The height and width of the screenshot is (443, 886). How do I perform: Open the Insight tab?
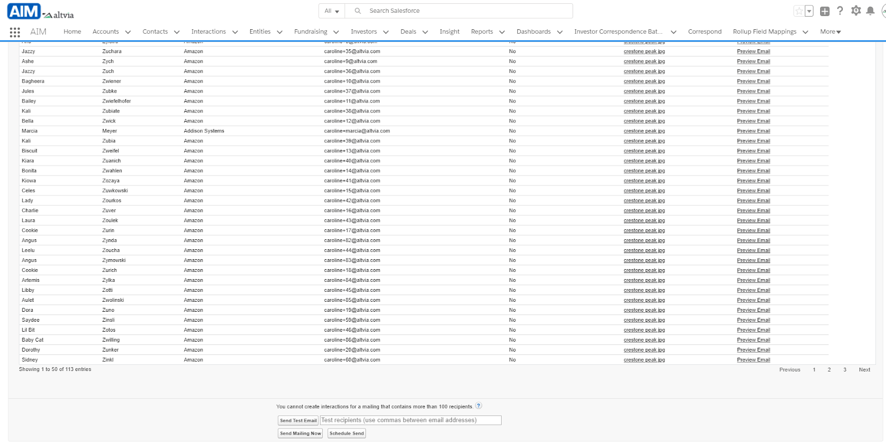450,32
